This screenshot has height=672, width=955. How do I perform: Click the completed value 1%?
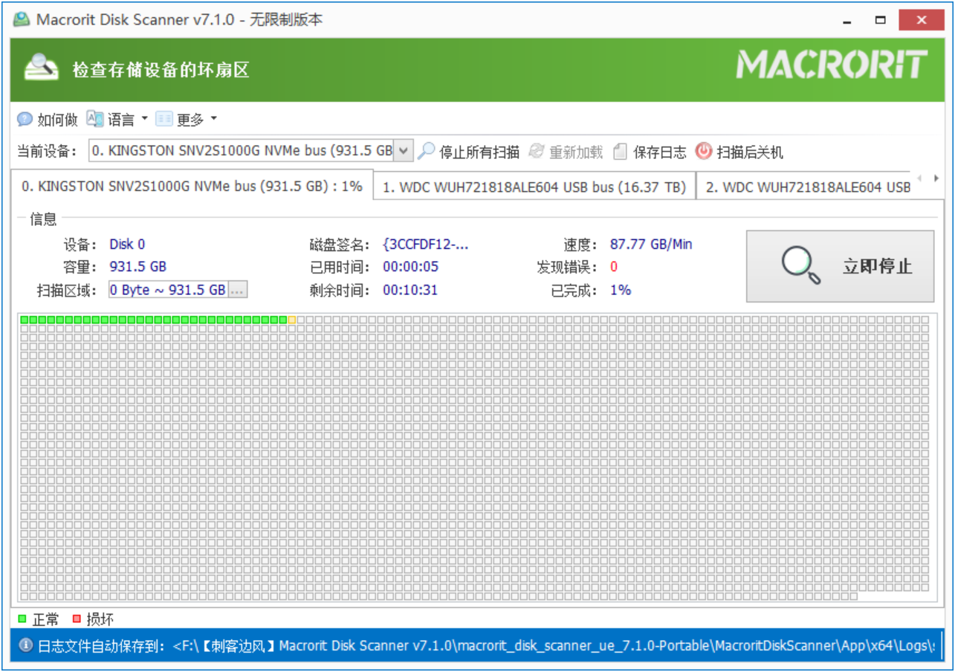tap(621, 290)
